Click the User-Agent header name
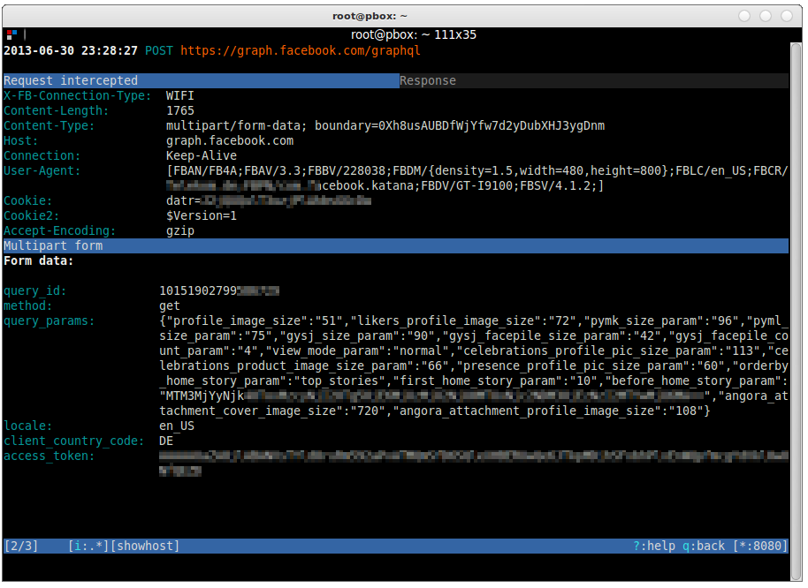The image size is (808, 588). pos(42,170)
